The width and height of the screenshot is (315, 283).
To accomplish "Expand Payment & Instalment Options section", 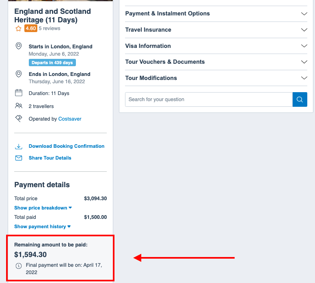I will (x=216, y=14).
